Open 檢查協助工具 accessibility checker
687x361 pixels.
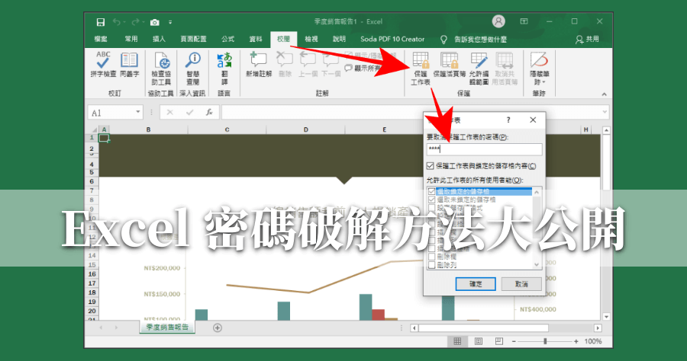pyautogui.click(x=161, y=69)
